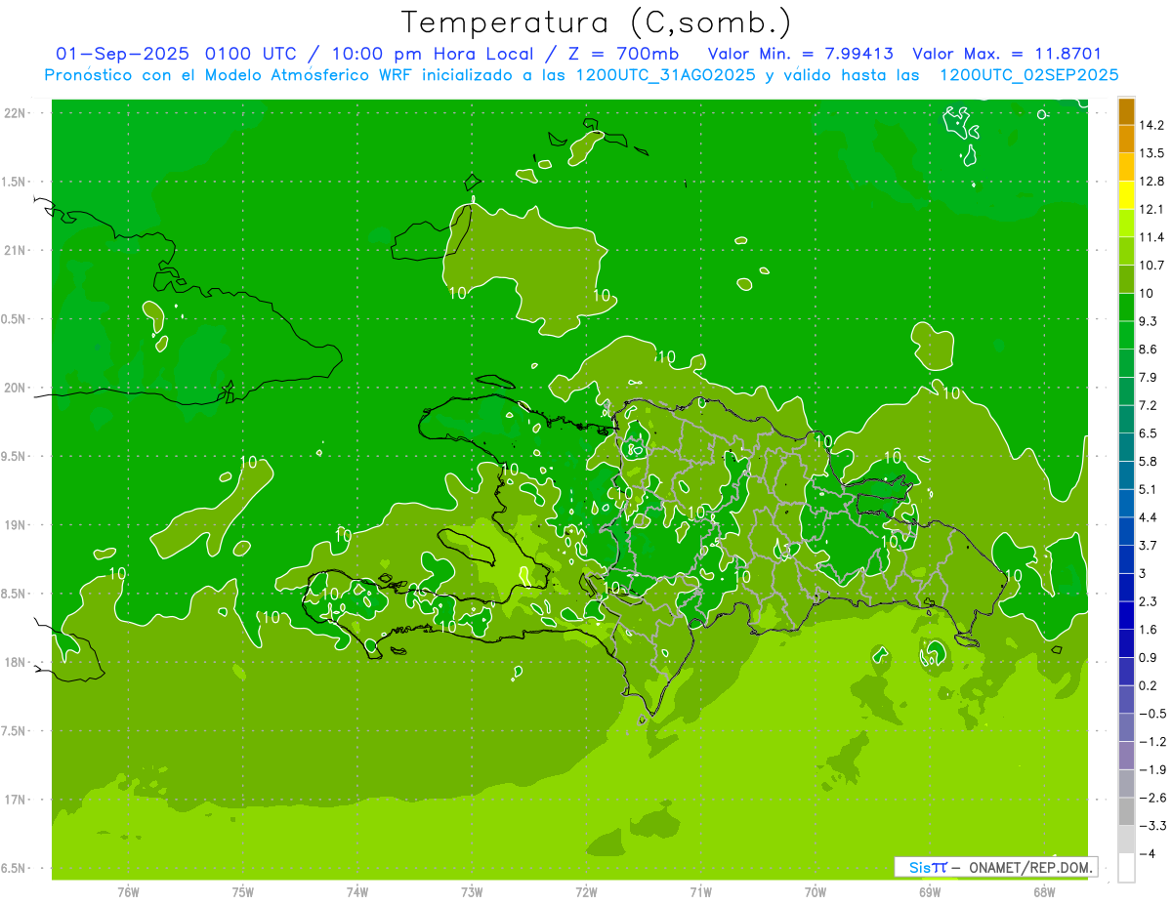Click the '3.7' colorbar value

[1150, 545]
